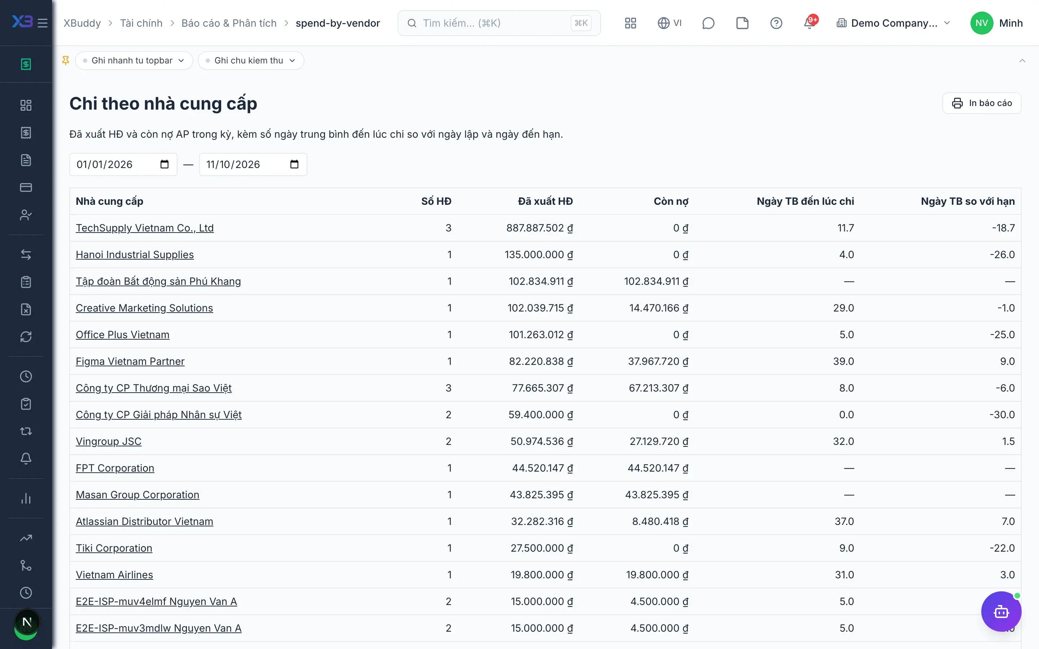Click the 'Còn nợ' column header
Screen dimensions: 1039x649
(671, 201)
